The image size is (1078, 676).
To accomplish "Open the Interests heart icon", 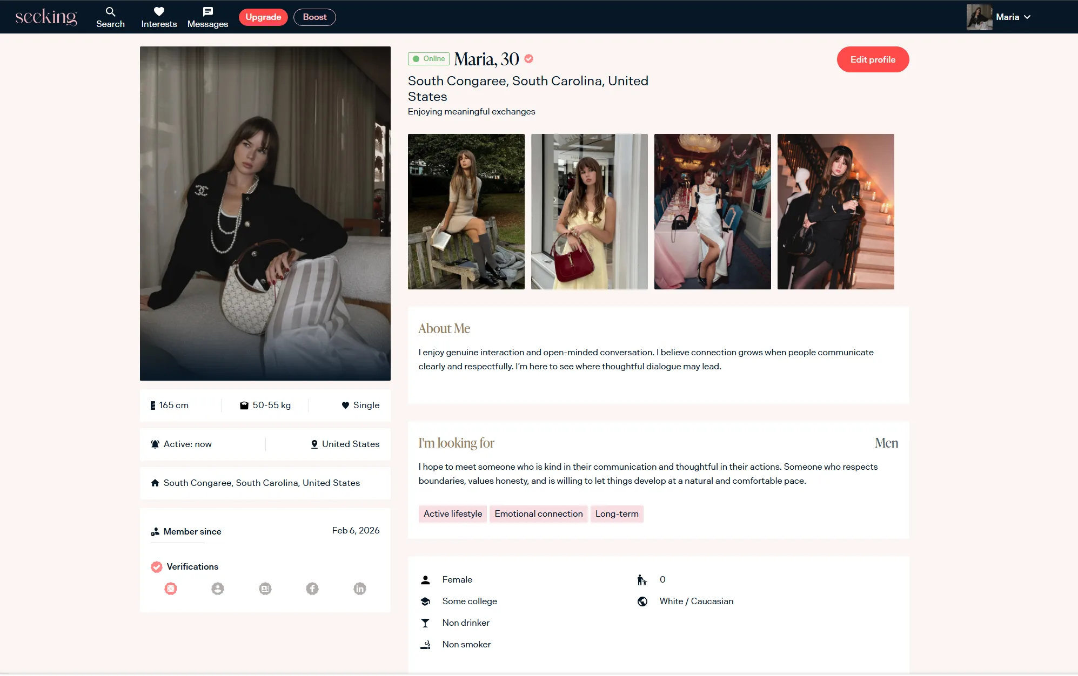I will coord(159,11).
